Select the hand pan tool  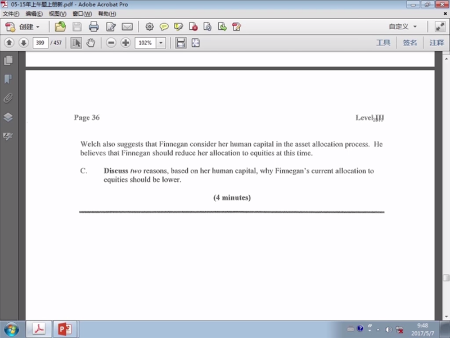[x=90, y=43]
